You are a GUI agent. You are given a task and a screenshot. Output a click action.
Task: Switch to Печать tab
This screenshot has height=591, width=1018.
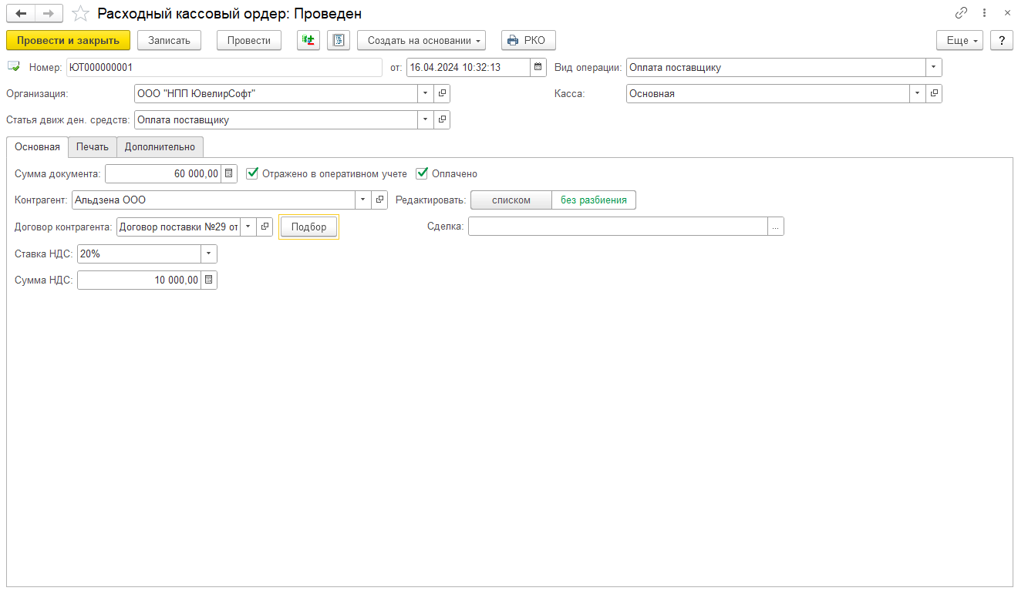[x=93, y=146]
